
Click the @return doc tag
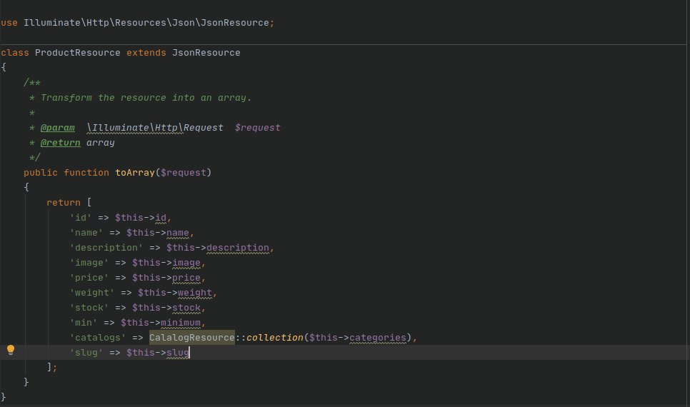(60, 143)
